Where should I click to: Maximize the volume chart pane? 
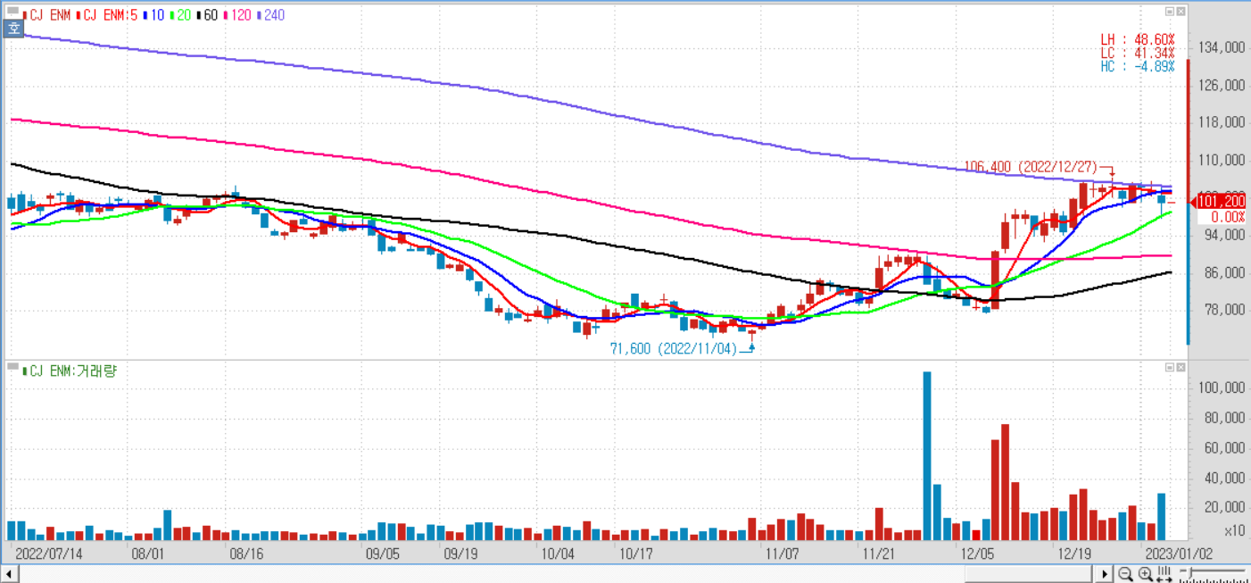[1169, 367]
